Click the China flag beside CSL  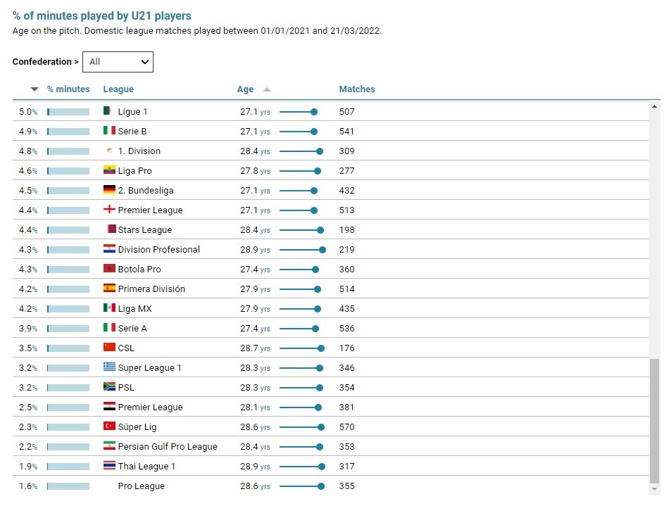[109, 348]
